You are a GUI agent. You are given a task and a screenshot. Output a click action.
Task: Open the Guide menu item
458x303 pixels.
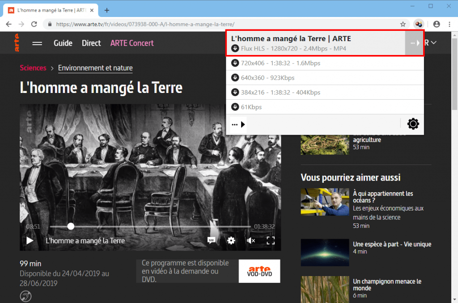click(63, 43)
